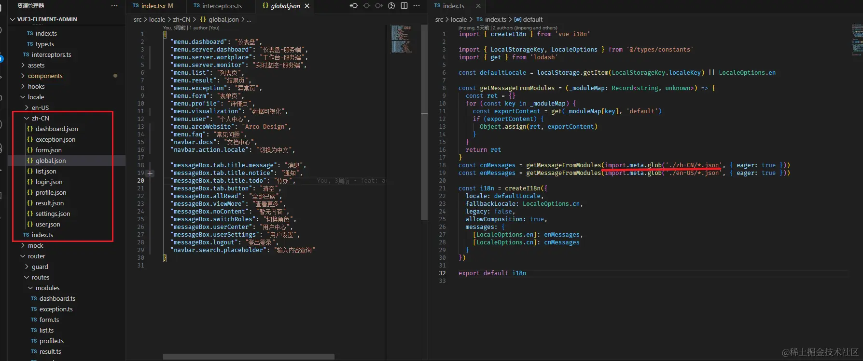Collapse the zh-CN folder
Viewport: 863px width, 361px height.
click(27, 118)
